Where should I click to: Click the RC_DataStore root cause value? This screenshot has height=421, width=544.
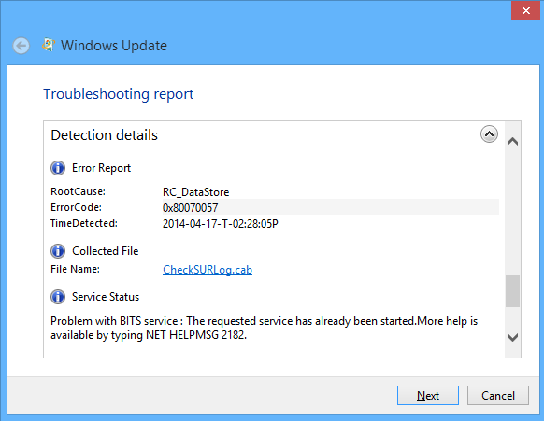pyautogui.click(x=196, y=192)
